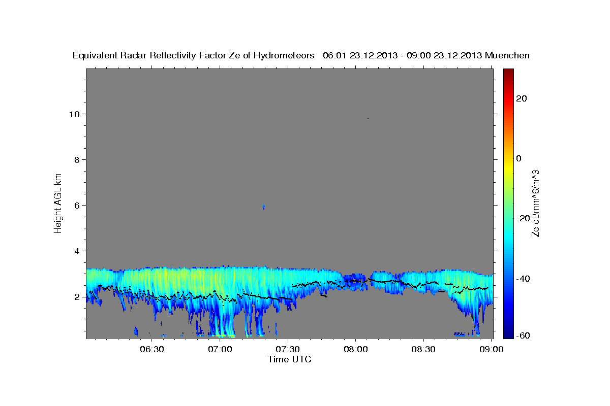The image size is (610, 406).
Task: Click the 07:30 time tick label
Action: pyautogui.click(x=288, y=350)
